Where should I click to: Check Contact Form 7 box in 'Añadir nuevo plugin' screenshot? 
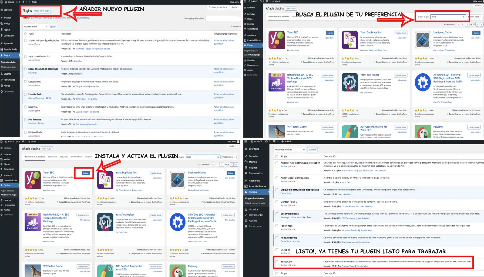pos(25,82)
